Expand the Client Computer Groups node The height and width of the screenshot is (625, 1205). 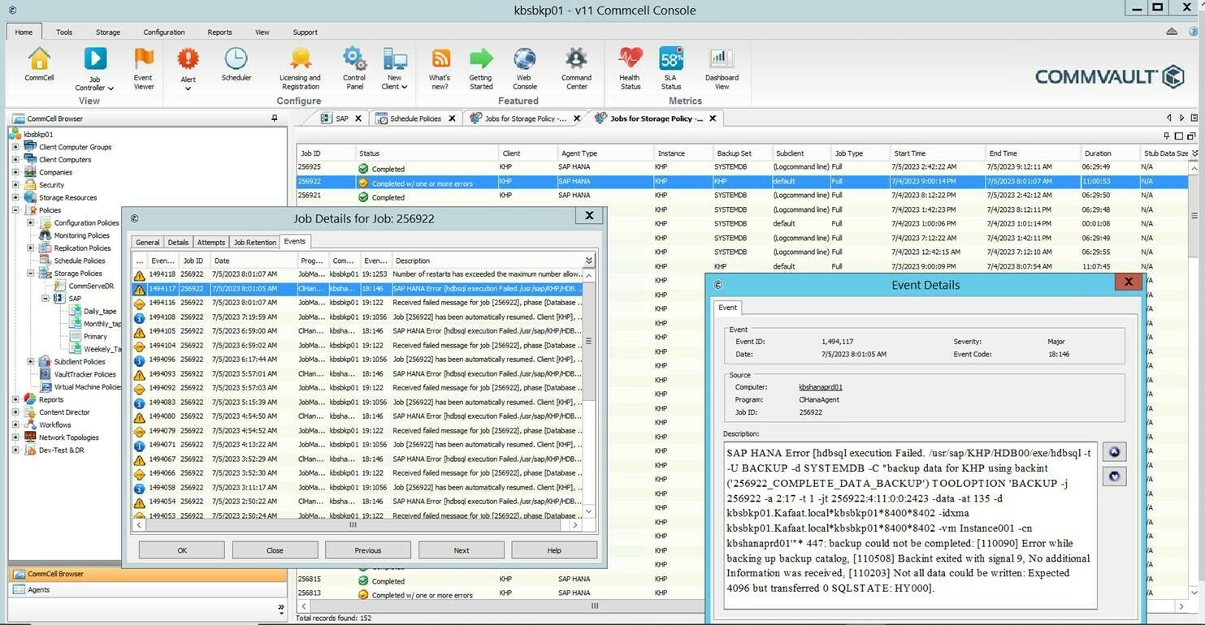(x=15, y=147)
